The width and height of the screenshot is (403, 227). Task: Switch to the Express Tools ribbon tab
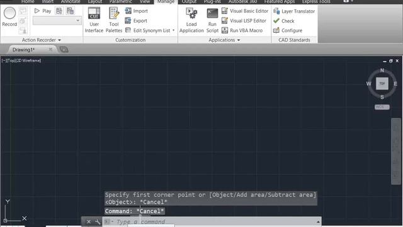tap(316, 1)
